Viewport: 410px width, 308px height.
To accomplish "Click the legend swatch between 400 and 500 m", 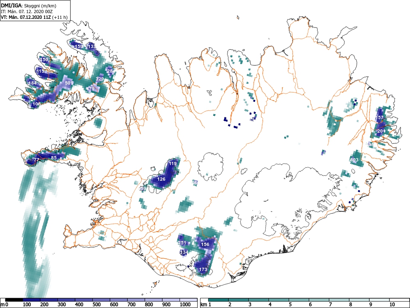I will coord(84,300).
